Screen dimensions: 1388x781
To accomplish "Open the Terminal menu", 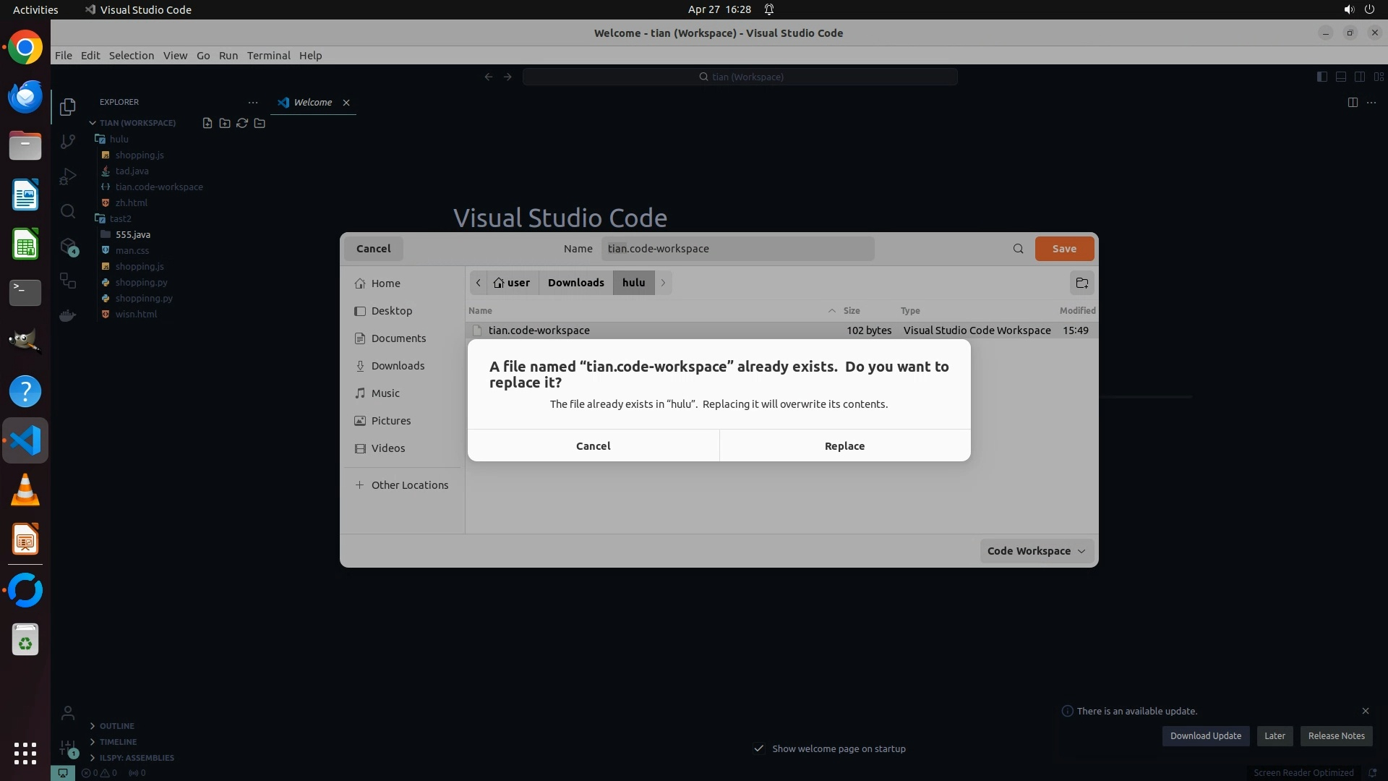I will (x=268, y=56).
